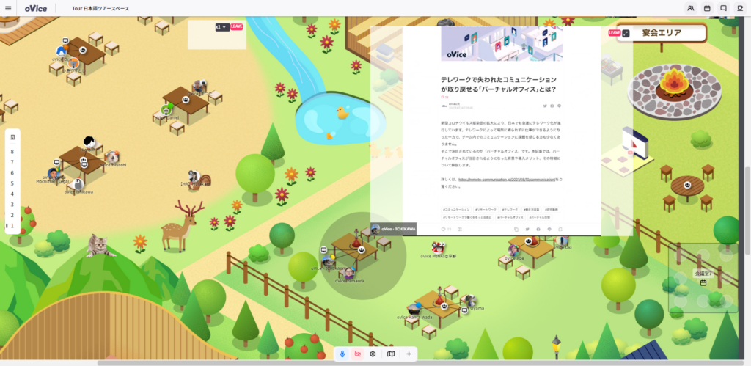Click the horizontal scrollbar at window bottom

click(x=419, y=363)
